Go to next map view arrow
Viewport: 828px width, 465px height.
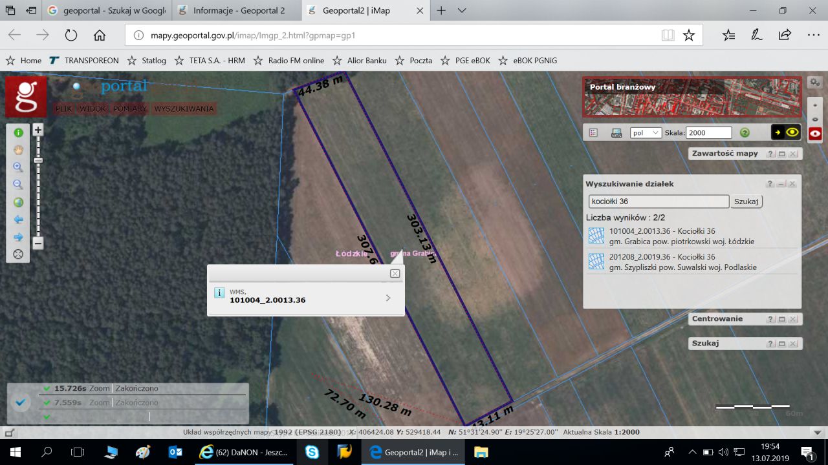pyautogui.click(x=18, y=237)
